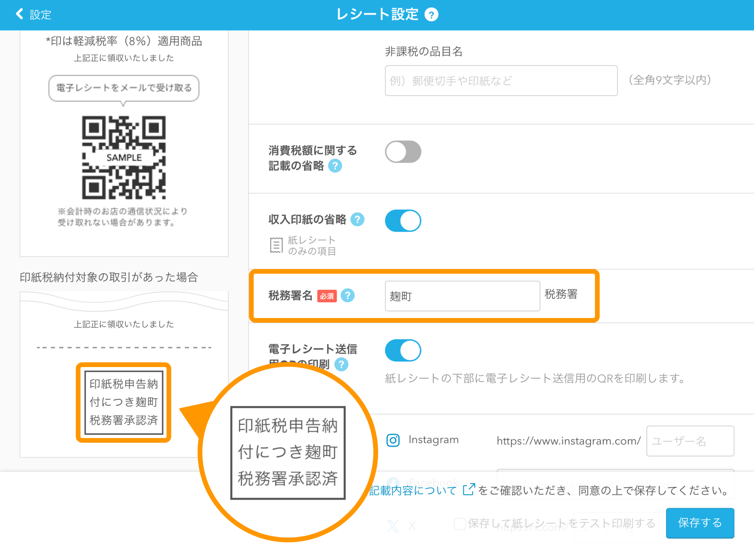Disable 電子レシート送信用QRの印刷 switch
754x549 pixels.
(403, 350)
